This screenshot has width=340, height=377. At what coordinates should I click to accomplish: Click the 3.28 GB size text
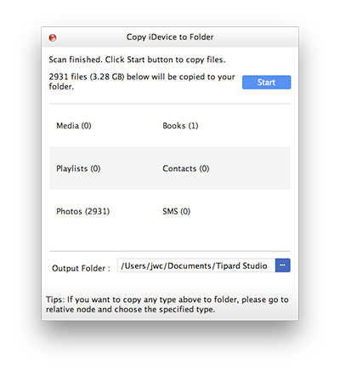tap(107, 77)
